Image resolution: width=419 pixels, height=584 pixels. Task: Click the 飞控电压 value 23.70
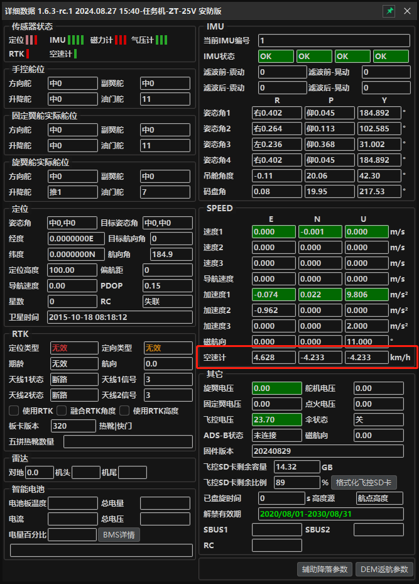277,420
